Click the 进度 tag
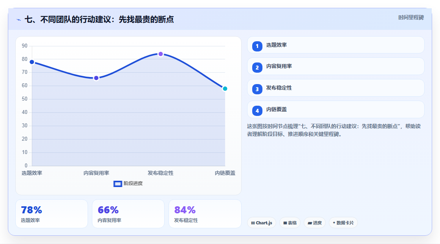 (315, 223)
